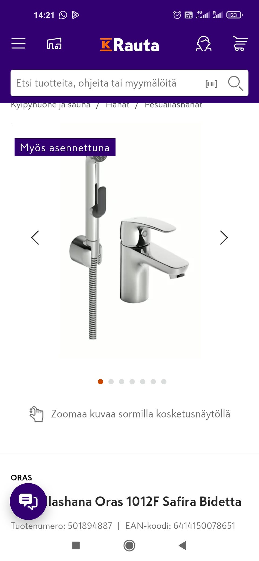This screenshot has width=259, height=561.
Task: Focus the 'Etsi tuotteita' search field
Action: 108,83
